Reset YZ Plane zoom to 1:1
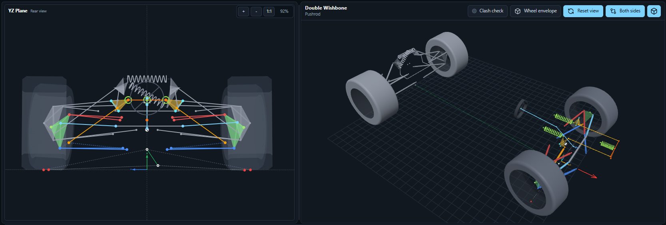666x225 pixels. [x=269, y=12]
